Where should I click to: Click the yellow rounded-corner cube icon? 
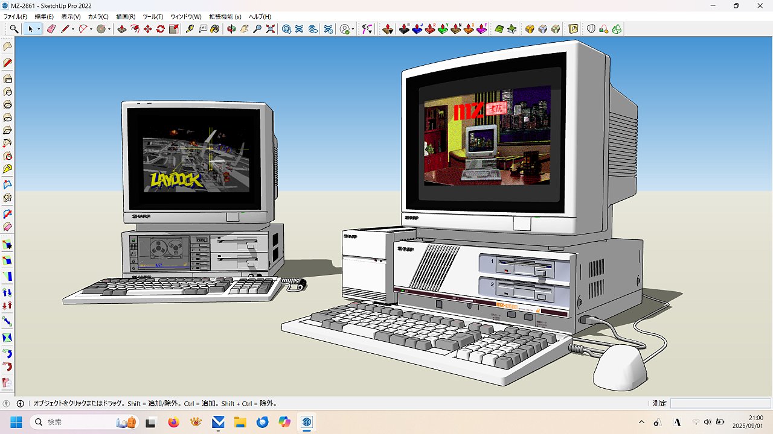pos(530,29)
